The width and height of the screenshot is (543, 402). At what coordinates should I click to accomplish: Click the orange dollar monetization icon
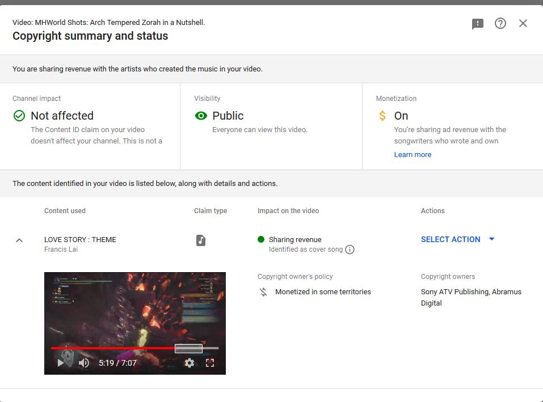click(382, 116)
